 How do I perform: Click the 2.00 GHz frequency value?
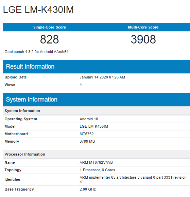click(x=88, y=189)
